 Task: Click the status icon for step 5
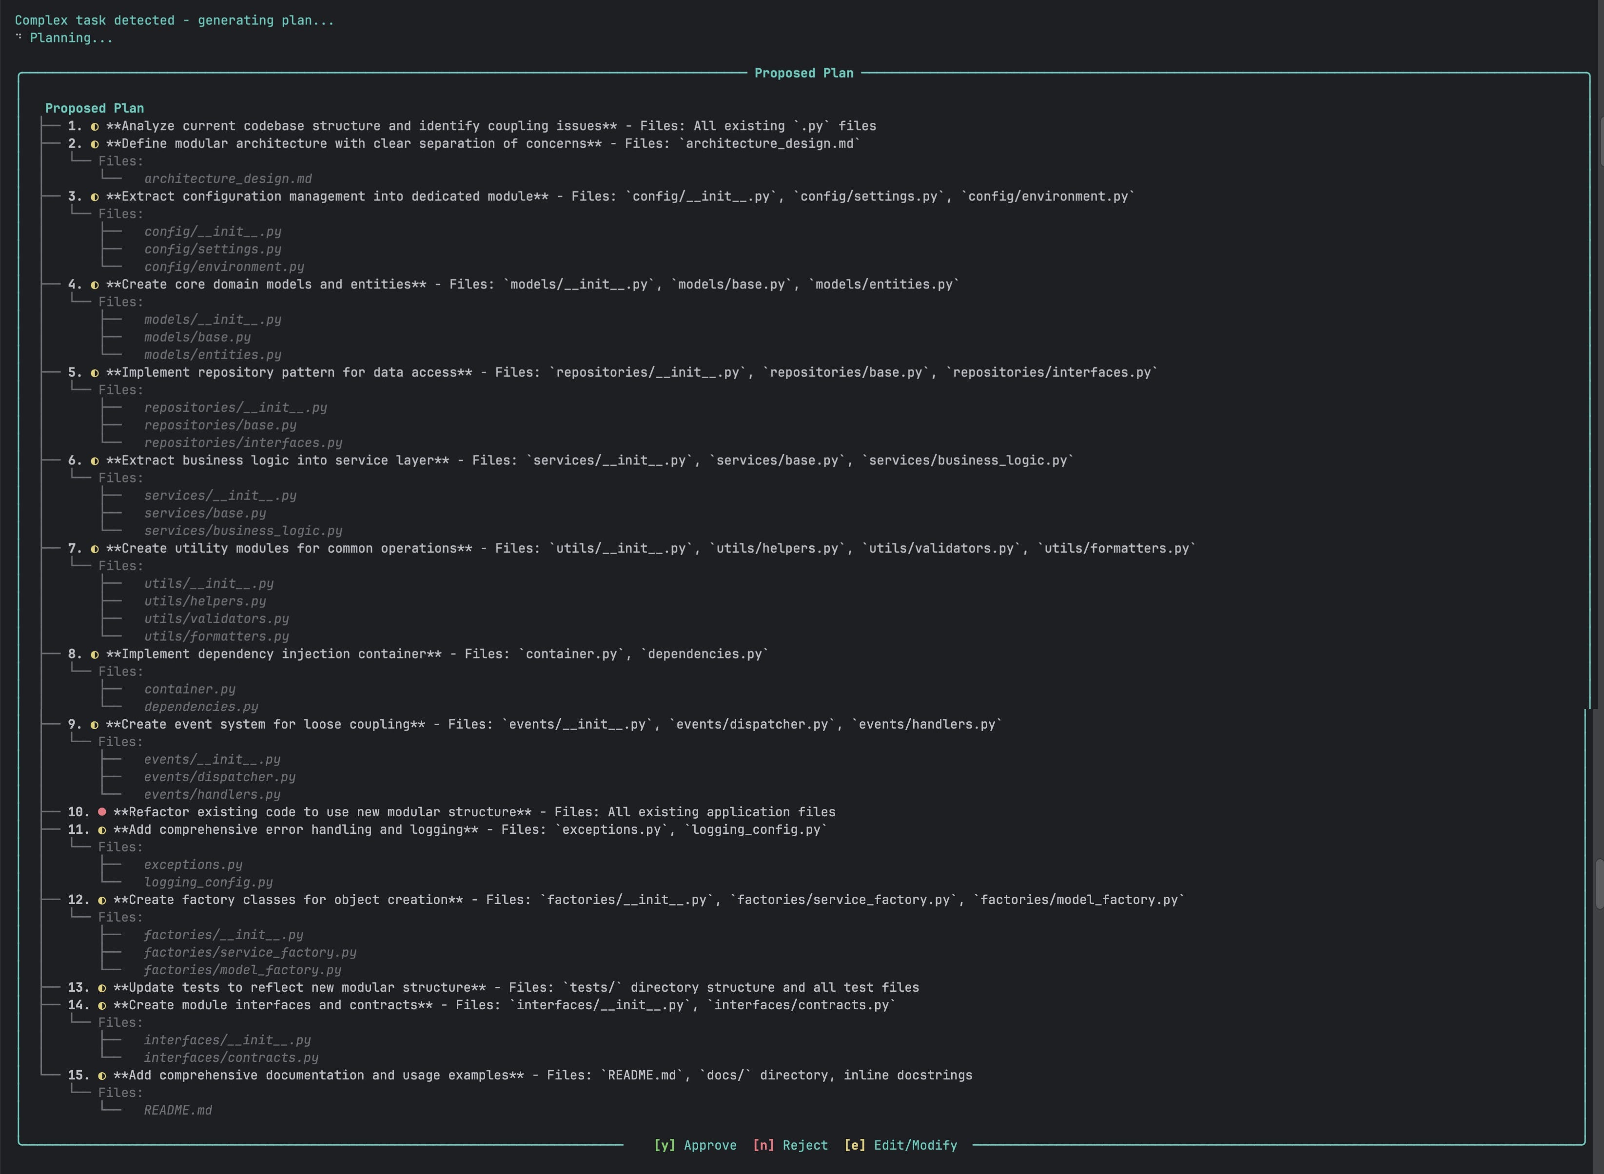point(95,373)
